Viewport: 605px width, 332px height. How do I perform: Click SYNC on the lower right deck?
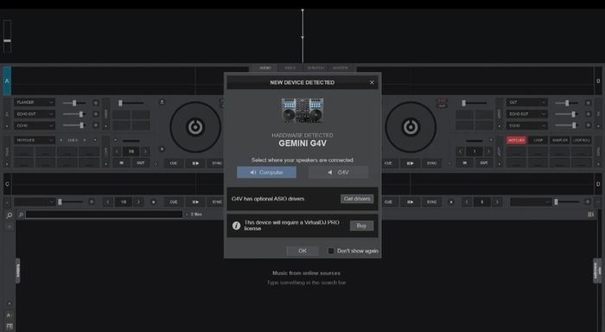point(432,202)
